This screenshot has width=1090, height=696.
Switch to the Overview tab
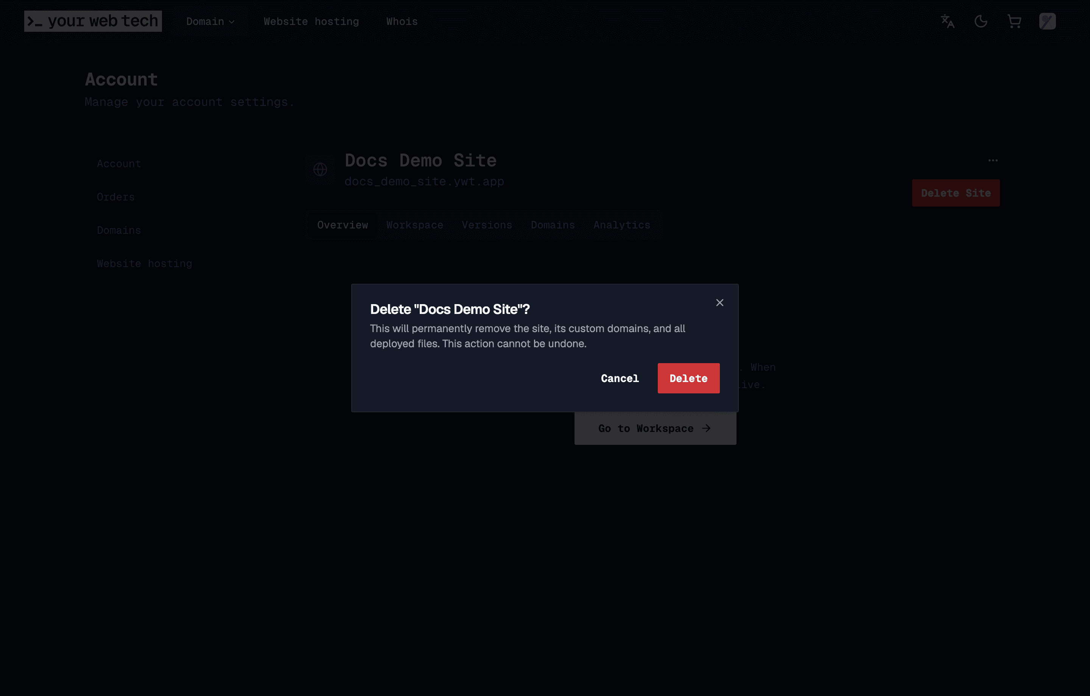[x=342, y=225]
